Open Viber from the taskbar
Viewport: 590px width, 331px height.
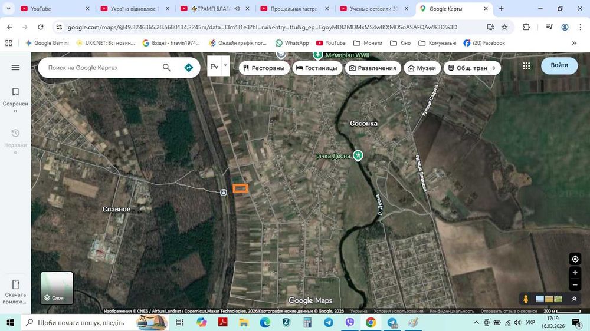pos(349,323)
